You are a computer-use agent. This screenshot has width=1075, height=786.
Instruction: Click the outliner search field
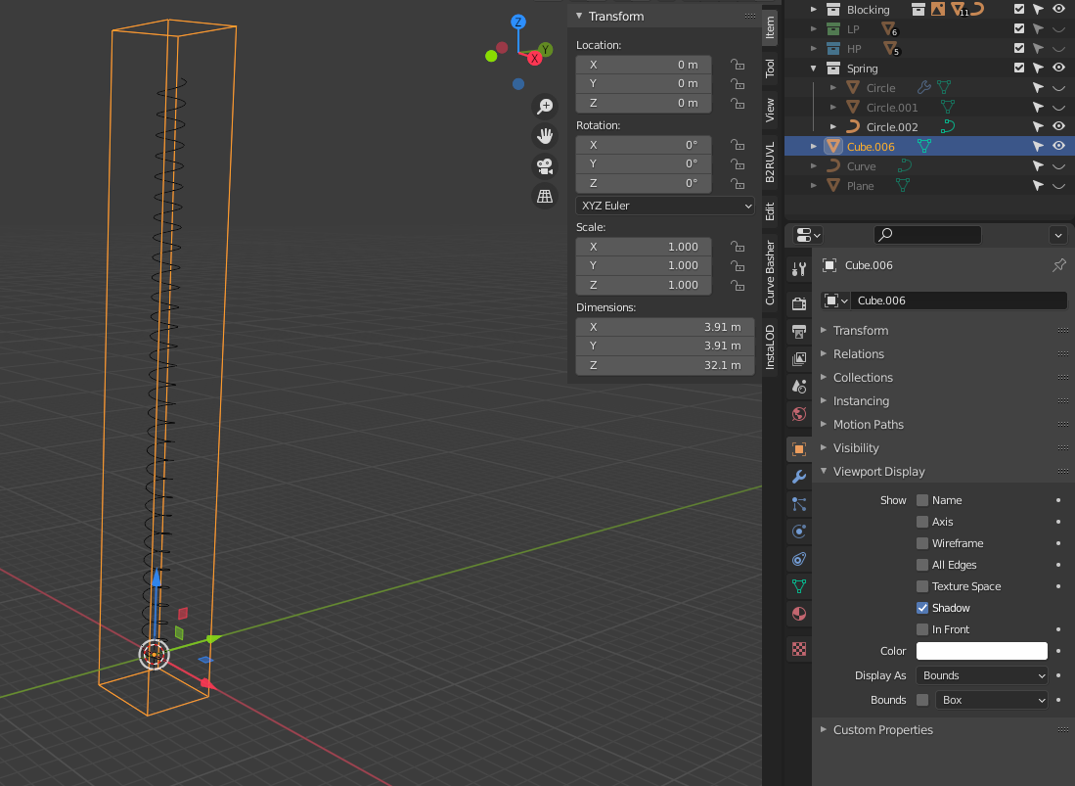[927, 234]
